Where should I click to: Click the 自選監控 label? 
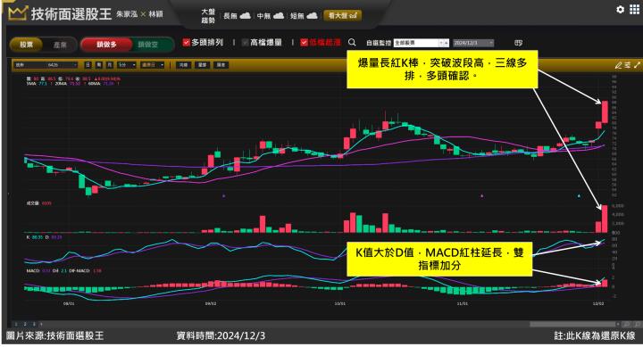click(x=378, y=43)
